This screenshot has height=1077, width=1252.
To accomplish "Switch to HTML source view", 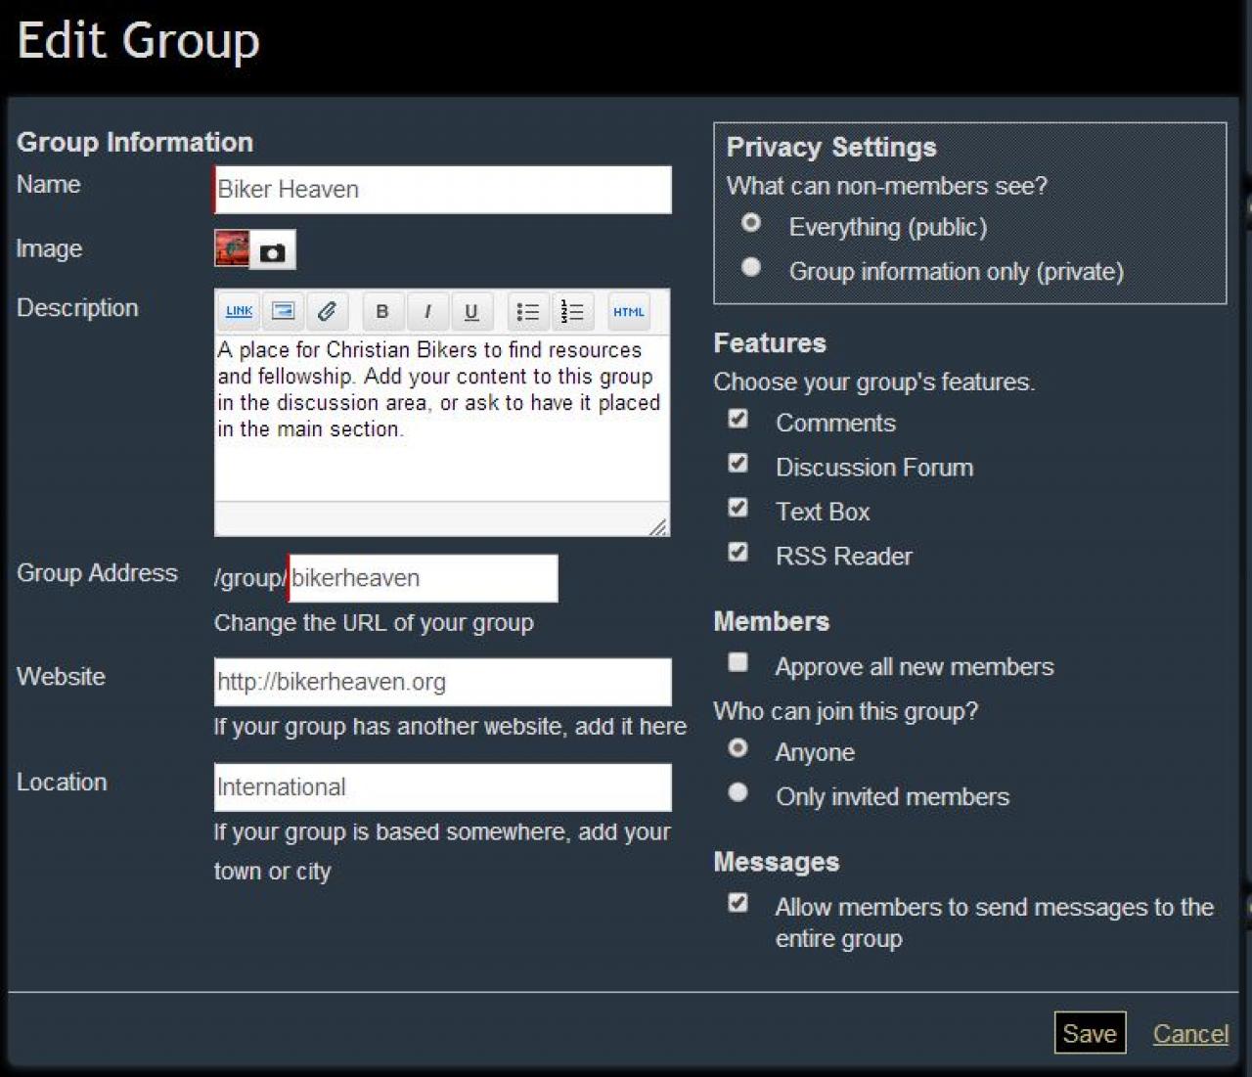I will pos(628,311).
